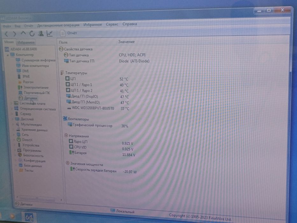Select Графический процессор fan row
This screenshot has height=223, width=297.
tap(90, 125)
